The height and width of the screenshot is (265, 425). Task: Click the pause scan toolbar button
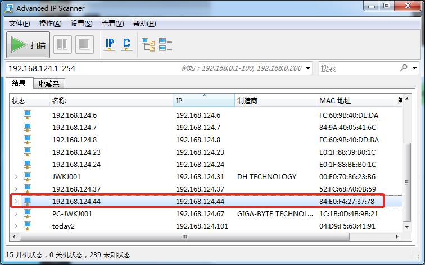(x=62, y=44)
